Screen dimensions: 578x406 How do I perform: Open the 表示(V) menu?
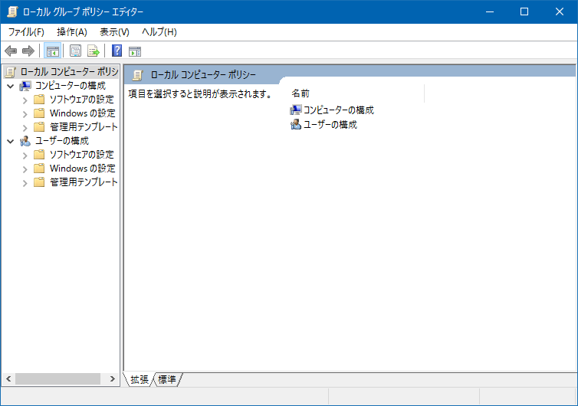click(x=114, y=32)
